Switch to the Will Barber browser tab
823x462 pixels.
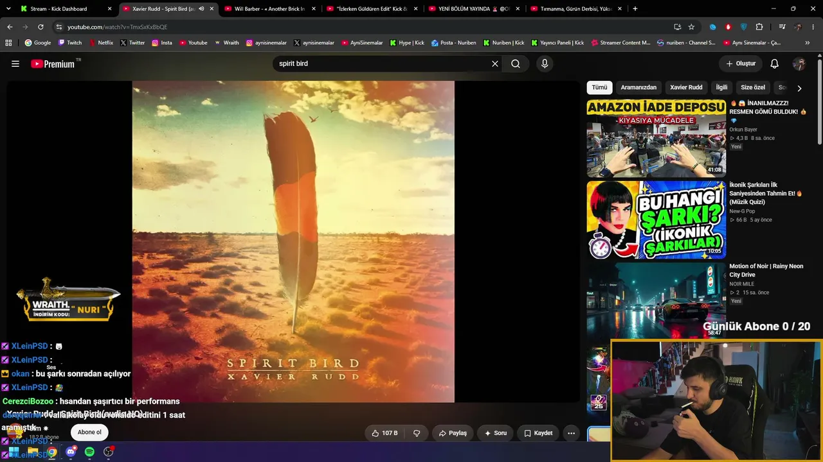(x=269, y=9)
